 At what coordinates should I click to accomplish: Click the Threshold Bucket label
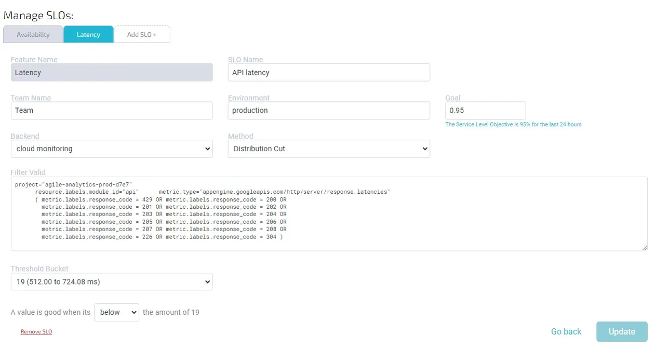(x=39, y=269)
